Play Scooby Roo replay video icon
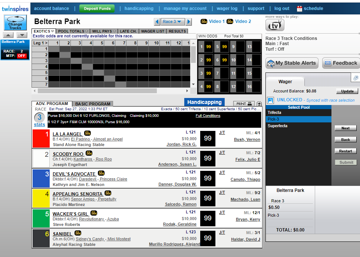Viewport: 360px width, 257px height. coord(89,153)
